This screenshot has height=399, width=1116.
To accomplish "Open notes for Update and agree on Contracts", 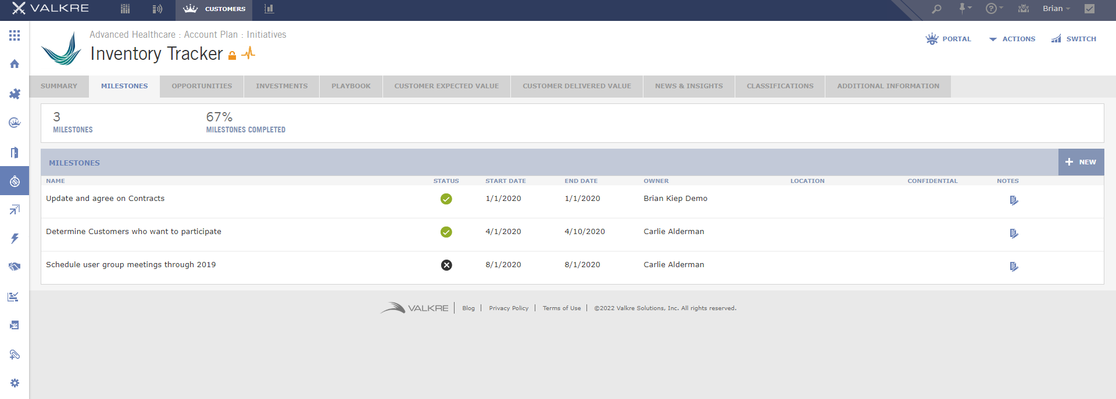I will (x=1014, y=200).
